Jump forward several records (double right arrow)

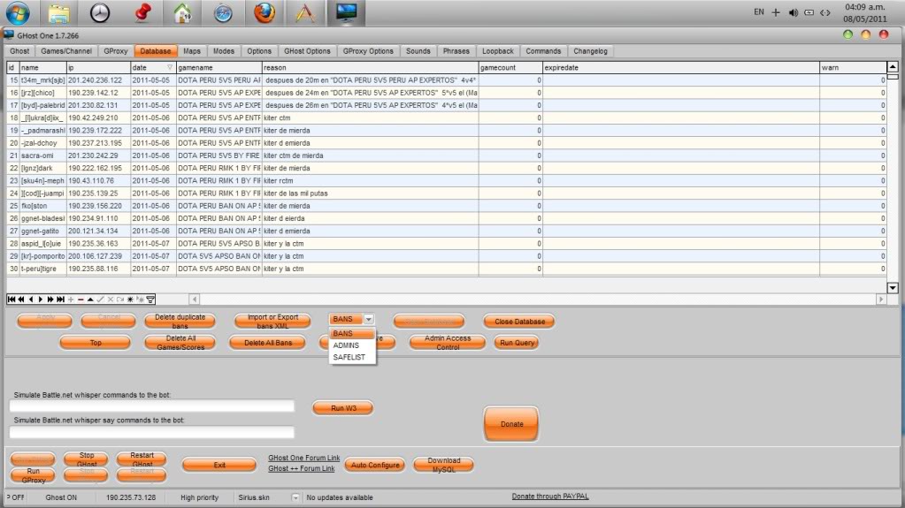(x=50, y=299)
